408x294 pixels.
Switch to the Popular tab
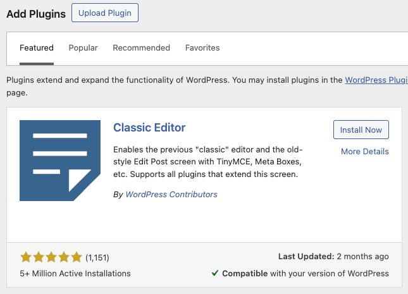pos(83,48)
